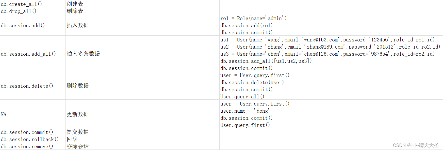Select the 移除会话 description cell
Image resolution: width=443 pixels, height=150 pixels.
click(78, 146)
